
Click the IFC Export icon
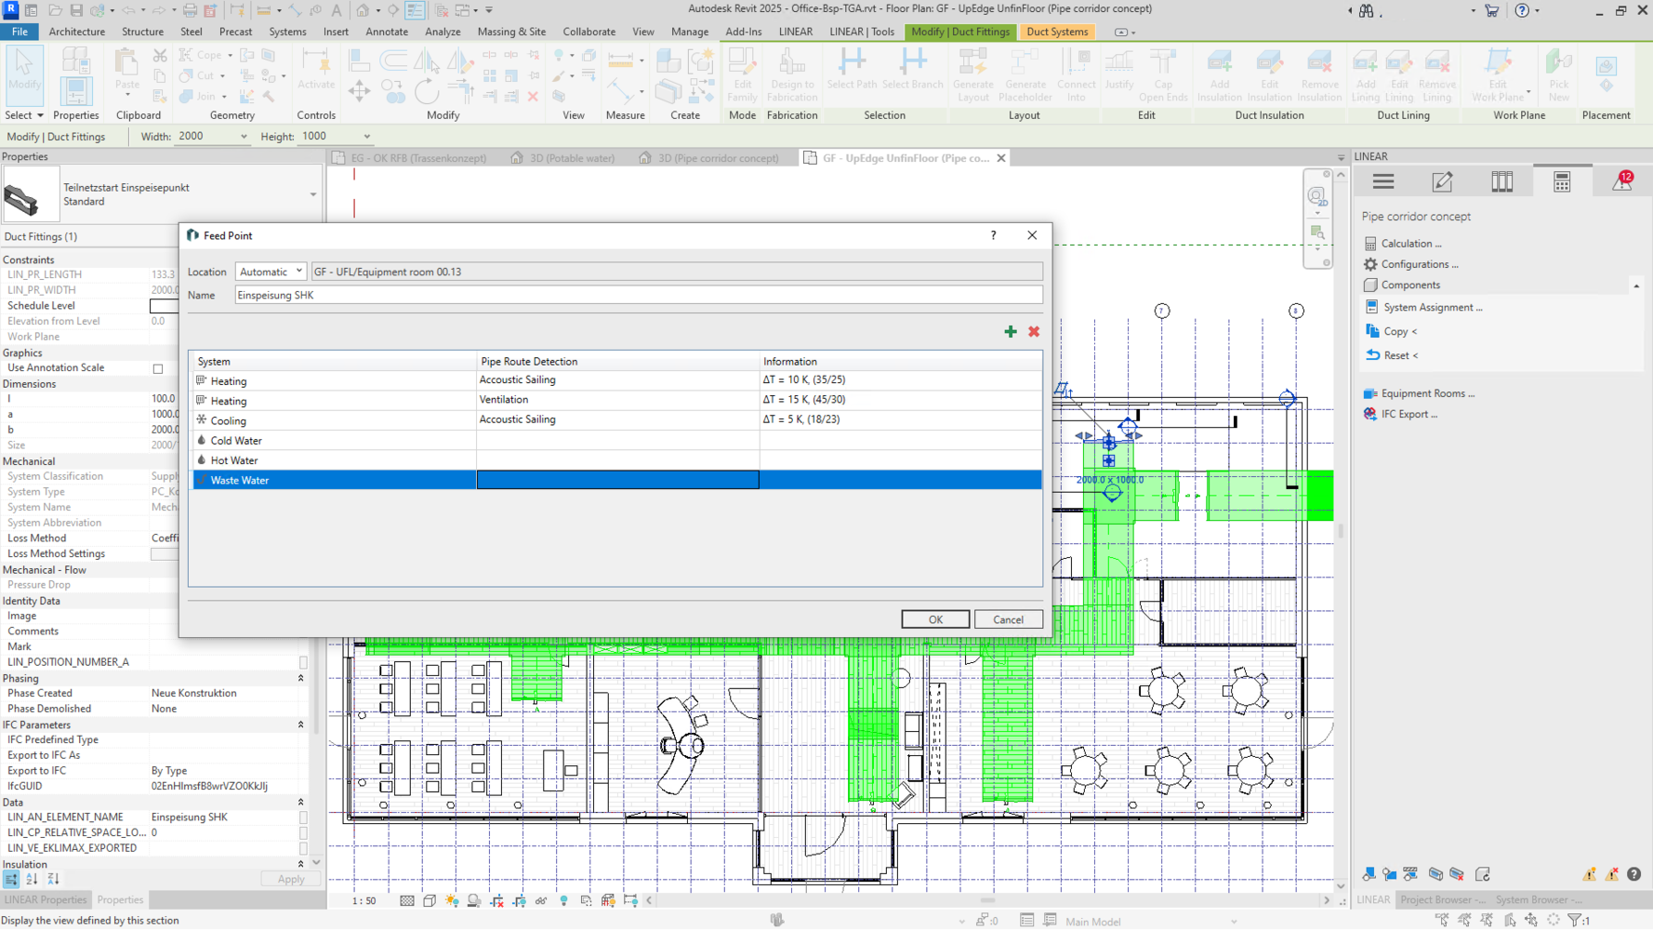tap(1370, 415)
